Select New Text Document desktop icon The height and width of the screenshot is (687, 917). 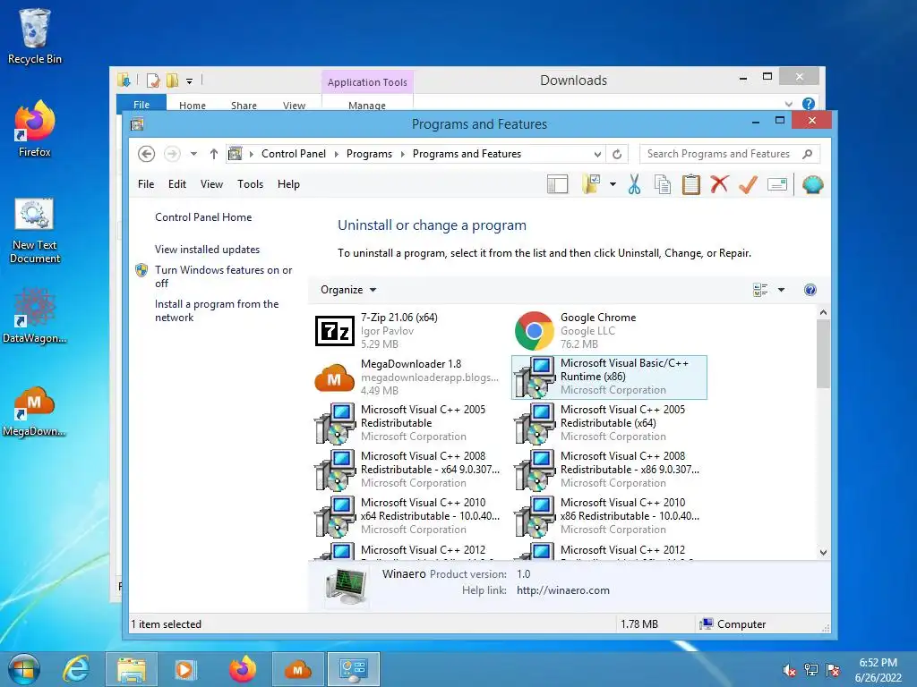[x=35, y=230]
